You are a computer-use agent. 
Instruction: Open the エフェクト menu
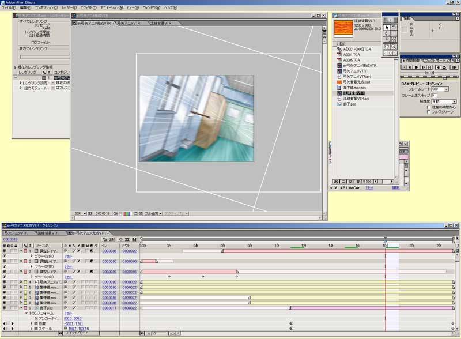88,8
